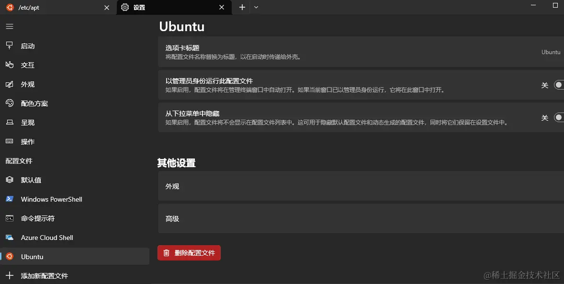Image resolution: width=564 pixels, height=284 pixels.
Task: Click the Ubuntu icon on /etc/apt tab
Action: (x=10, y=7)
